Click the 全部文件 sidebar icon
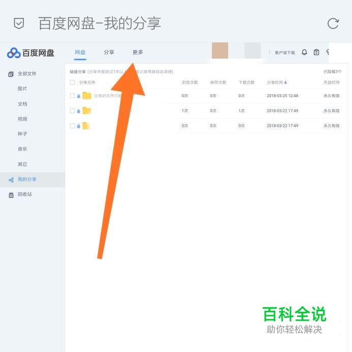 tap(11, 74)
